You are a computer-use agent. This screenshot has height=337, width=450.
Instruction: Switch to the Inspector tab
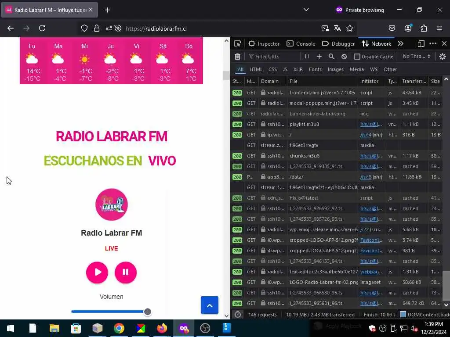(x=264, y=44)
